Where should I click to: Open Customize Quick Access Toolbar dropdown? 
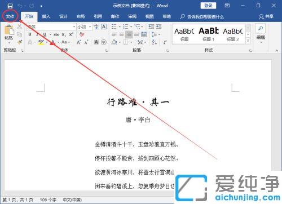[41, 6]
